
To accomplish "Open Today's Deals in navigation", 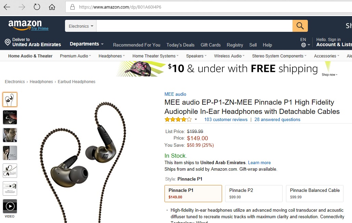I will 180,45.
